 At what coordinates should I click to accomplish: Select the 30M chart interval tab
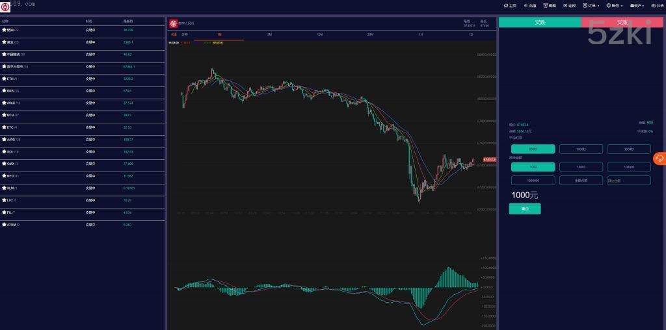pyautogui.click(x=370, y=34)
